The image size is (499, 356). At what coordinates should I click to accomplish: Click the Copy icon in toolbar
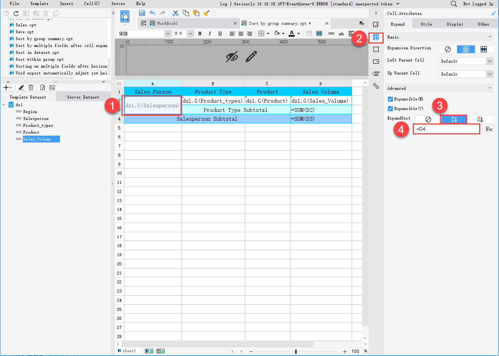coord(186,13)
